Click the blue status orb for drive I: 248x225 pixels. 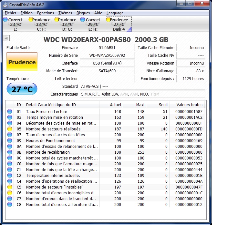pos(5,19)
